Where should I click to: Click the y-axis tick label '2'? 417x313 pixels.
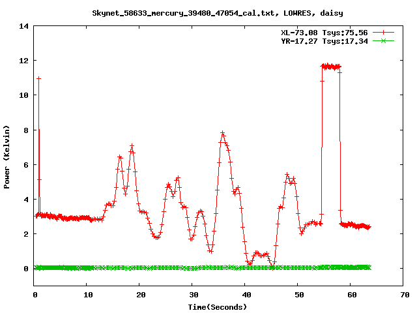26,234
